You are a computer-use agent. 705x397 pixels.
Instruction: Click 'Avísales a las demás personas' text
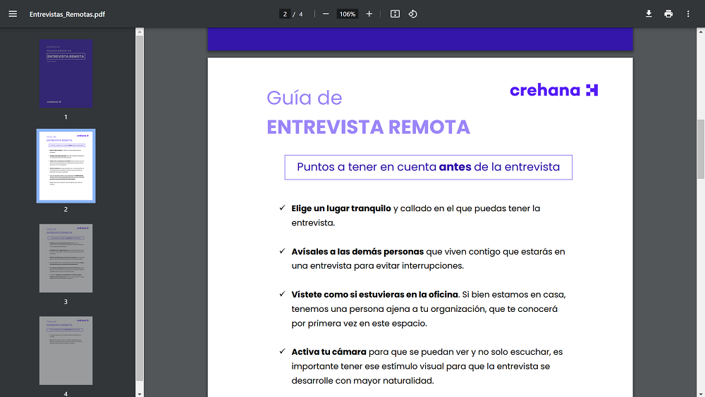(x=357, y=251)
